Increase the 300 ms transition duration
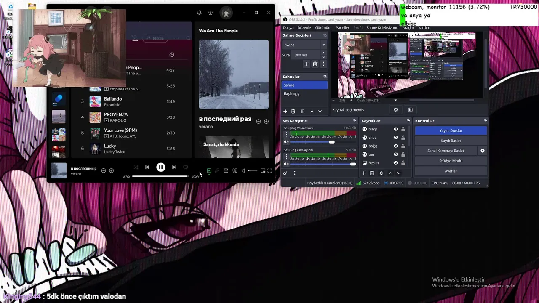This screenshot has width=539, height=303. [323, 53]
